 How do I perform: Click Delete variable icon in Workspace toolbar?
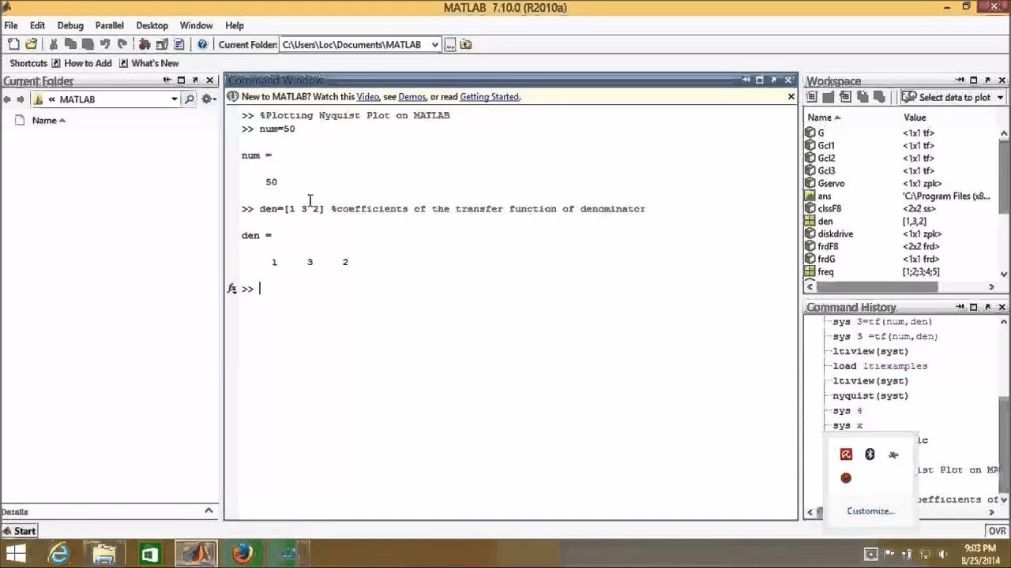click(x=881, y=97)
